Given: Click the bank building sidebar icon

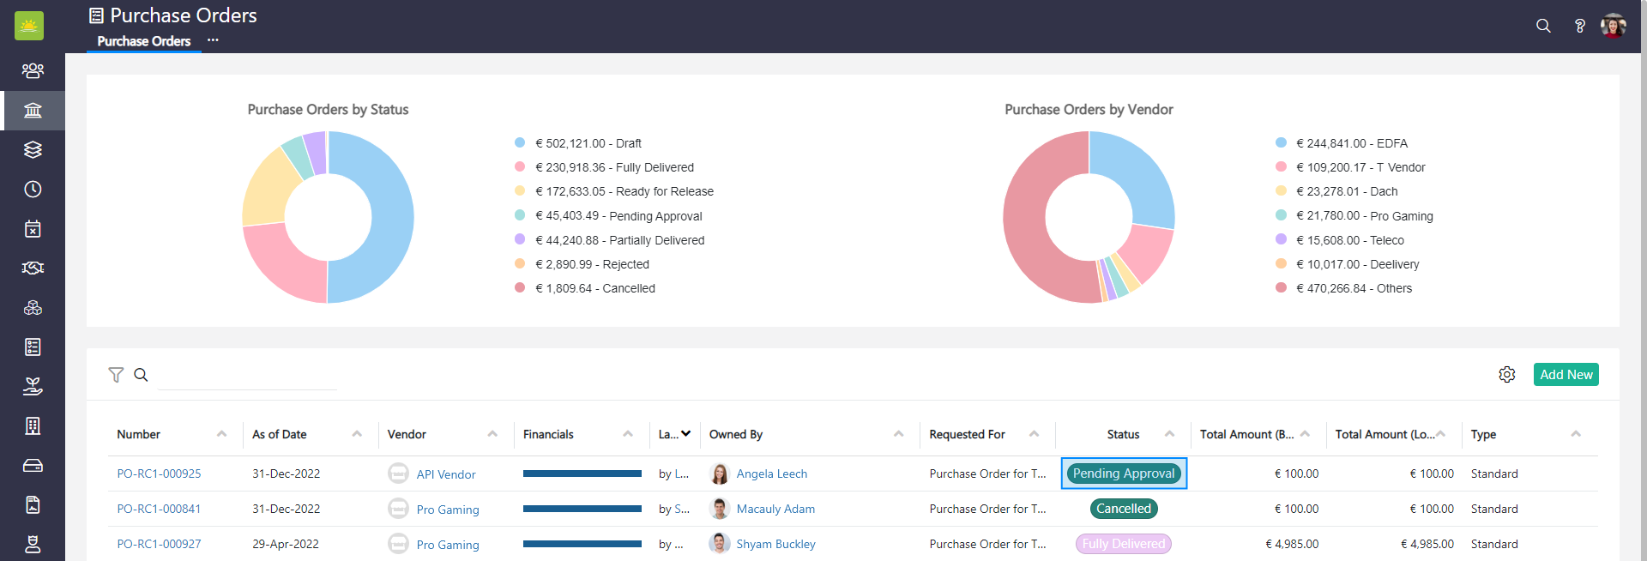Looking at the screenshot, I should point(33,111).
